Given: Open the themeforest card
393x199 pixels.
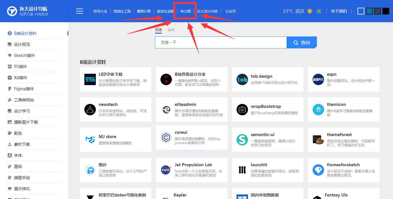Looking at the screenshot, I should (344, 140).
